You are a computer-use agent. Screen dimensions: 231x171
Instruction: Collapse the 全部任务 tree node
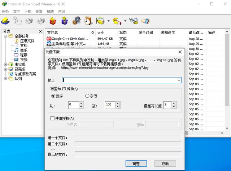coord(5,36)
